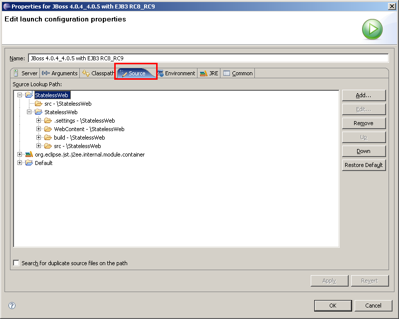Click the Apply button

point(329,281)
